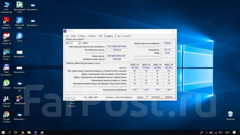Open Google Chrome desktop shortcut
The height and width of the screenshot is (135, 240).
6,117
